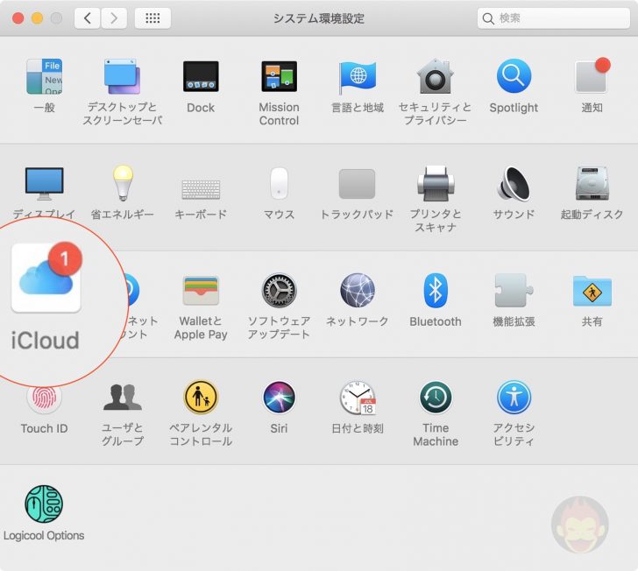638x571 pixels.
Task: Open 日付と時刻 preferences
Action: click(358, 398)
